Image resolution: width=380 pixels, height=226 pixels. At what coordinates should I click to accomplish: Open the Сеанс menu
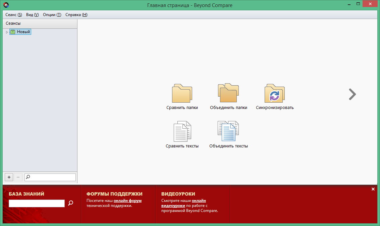14,15
